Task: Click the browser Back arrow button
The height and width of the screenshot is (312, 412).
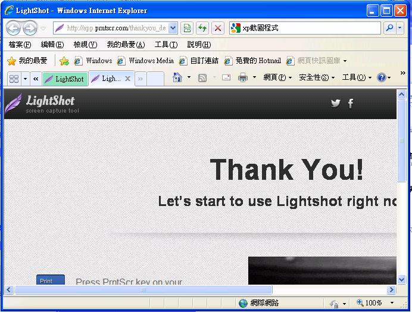Action: click(x=13, y=28)
